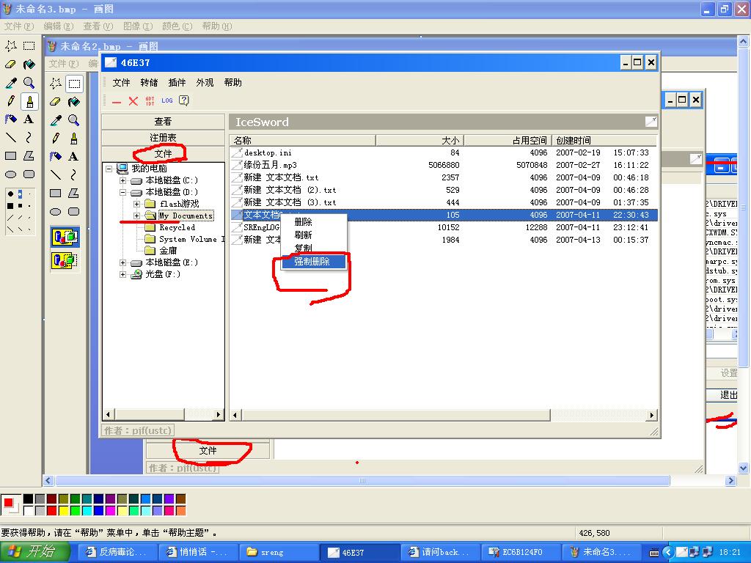The width and height of the screenshot is (751, 563).
Task: Switch to sreng taskbar item
Action: coord(278,552)
